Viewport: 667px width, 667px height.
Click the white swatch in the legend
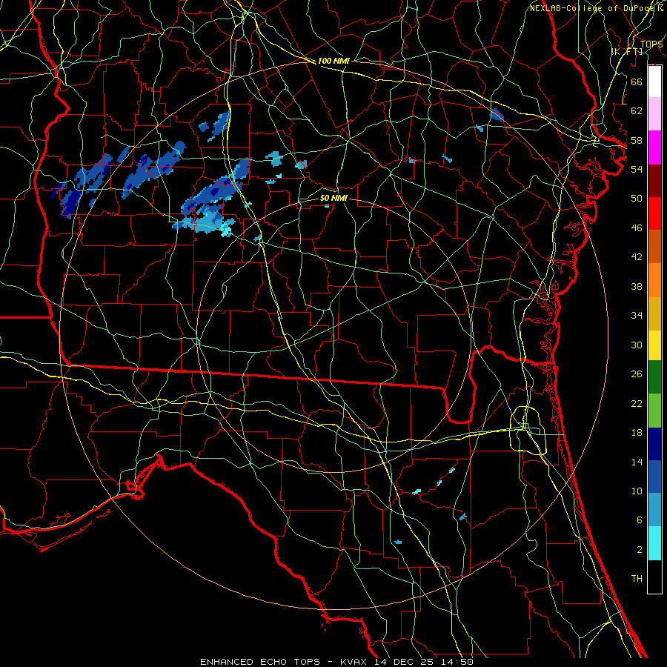654,82
